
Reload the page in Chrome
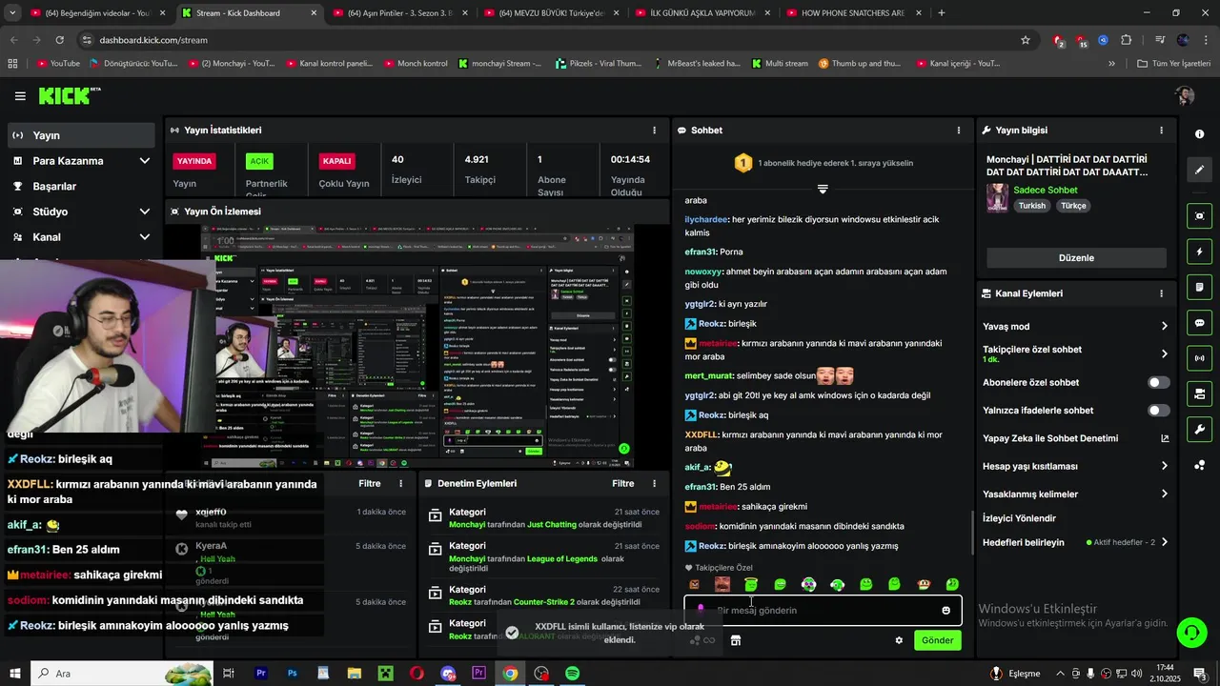[x=60, y=40]
